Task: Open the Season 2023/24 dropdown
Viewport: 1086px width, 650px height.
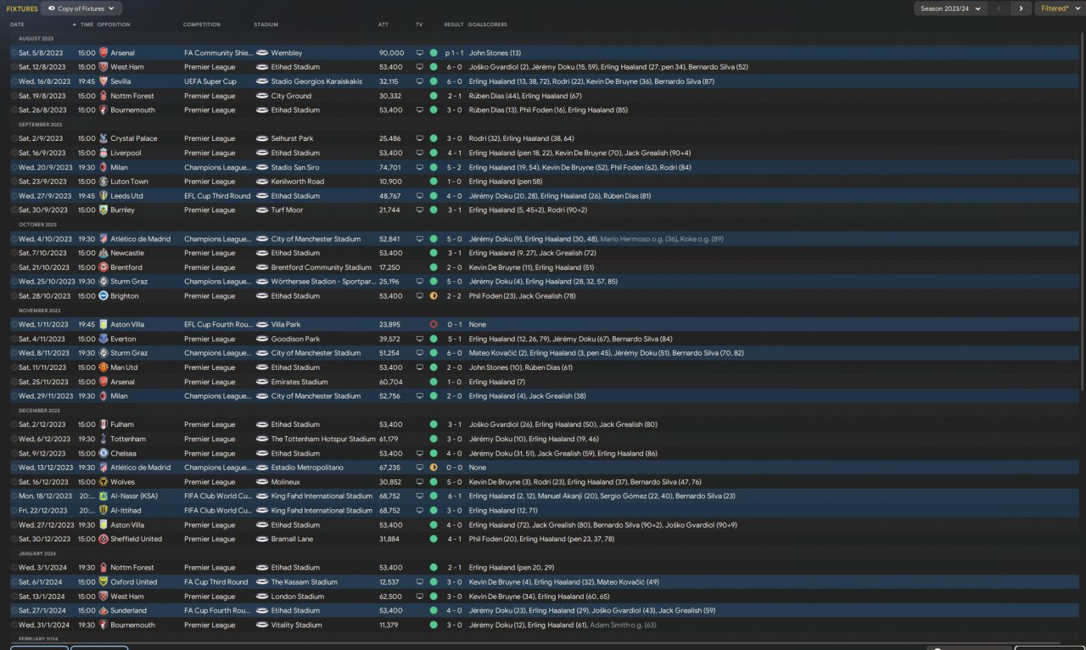Action: (950, 8)
